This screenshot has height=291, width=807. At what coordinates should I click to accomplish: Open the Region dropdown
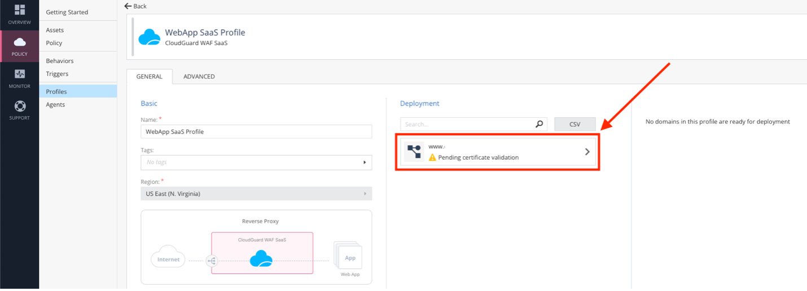(x=256, y=193)
